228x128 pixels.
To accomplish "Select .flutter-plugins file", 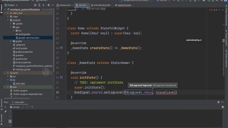I will pyautogui.click(x=19, y=91).
